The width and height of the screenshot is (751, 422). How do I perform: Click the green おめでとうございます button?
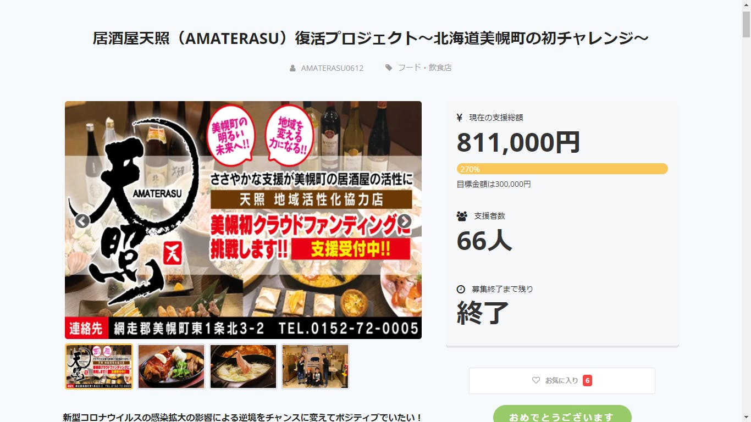click(562, 415)
